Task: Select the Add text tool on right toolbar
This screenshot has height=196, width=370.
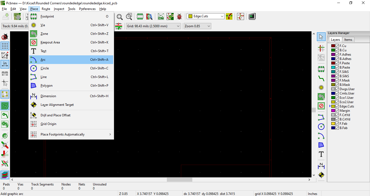Action: (x=321, y=154)
